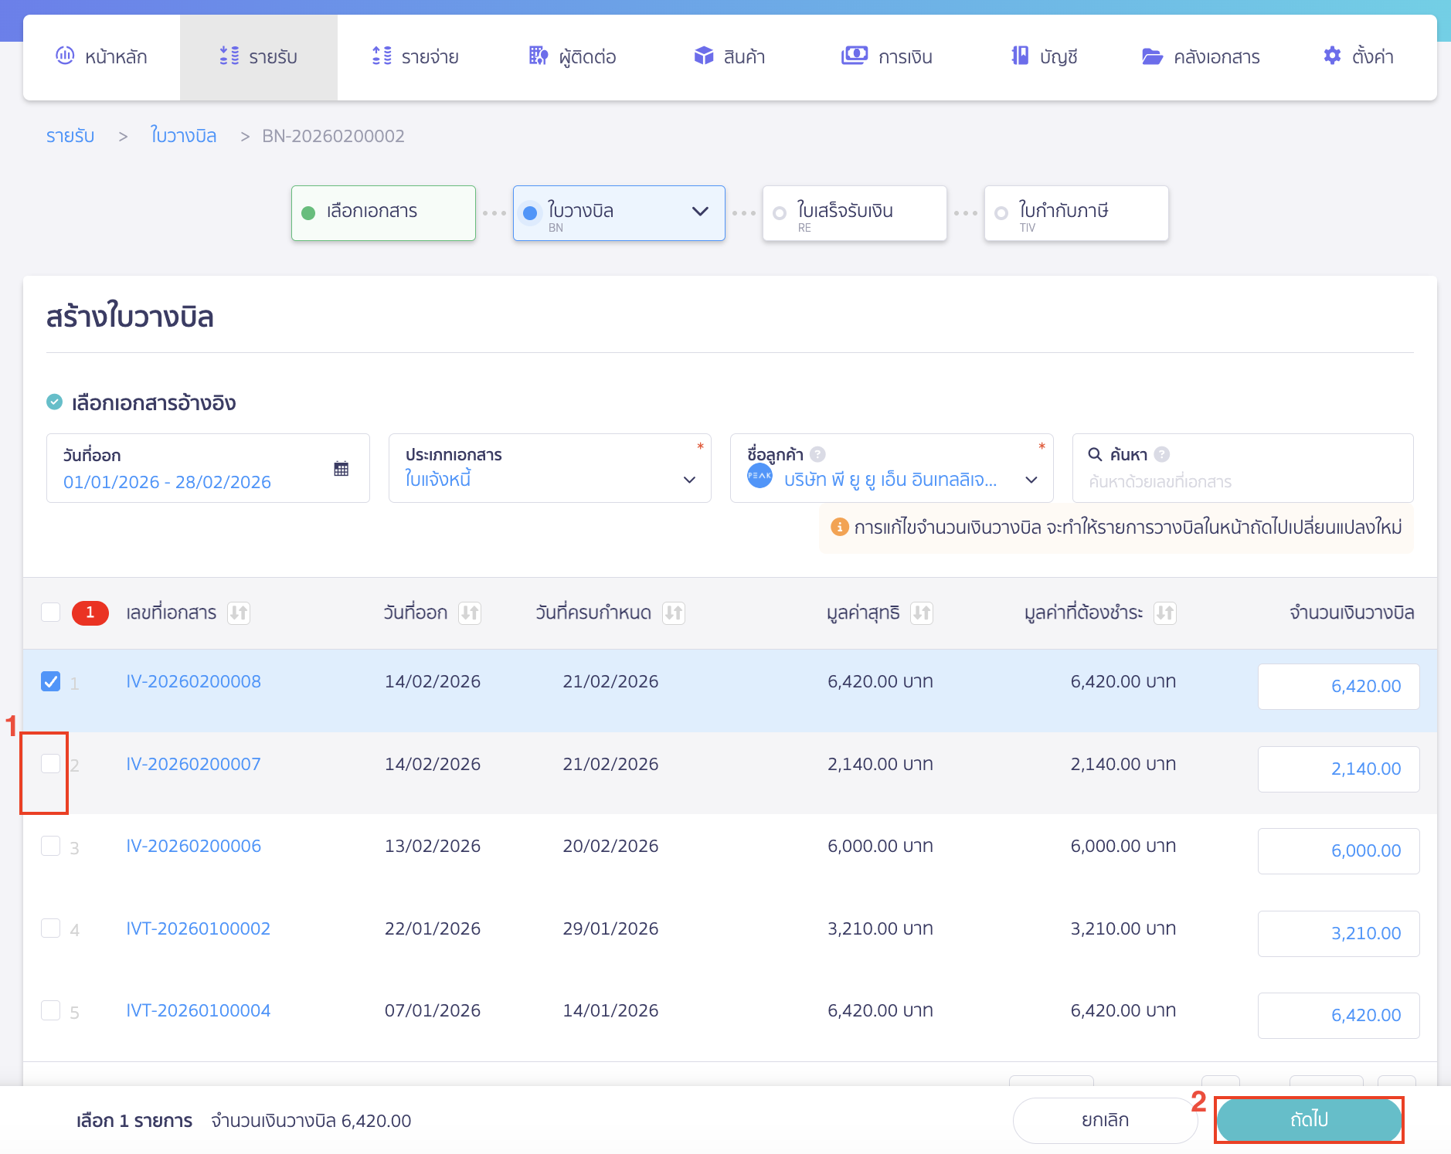
Task: Toggle the select-all header checkbox
Action: tap(51, 613)
